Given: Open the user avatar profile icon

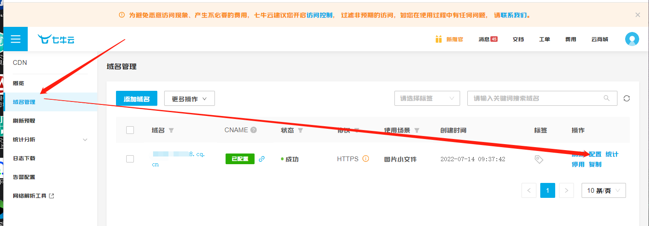Looking at the screenshot, I should [x=632, y=39].
